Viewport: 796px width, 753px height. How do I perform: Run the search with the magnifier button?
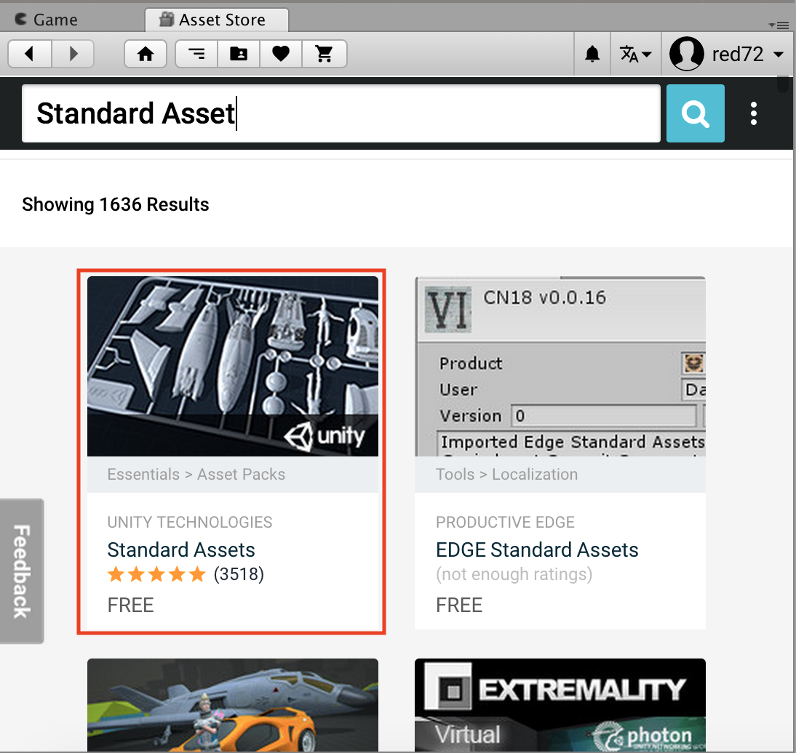pyautogui.click(x=695, y=113)
